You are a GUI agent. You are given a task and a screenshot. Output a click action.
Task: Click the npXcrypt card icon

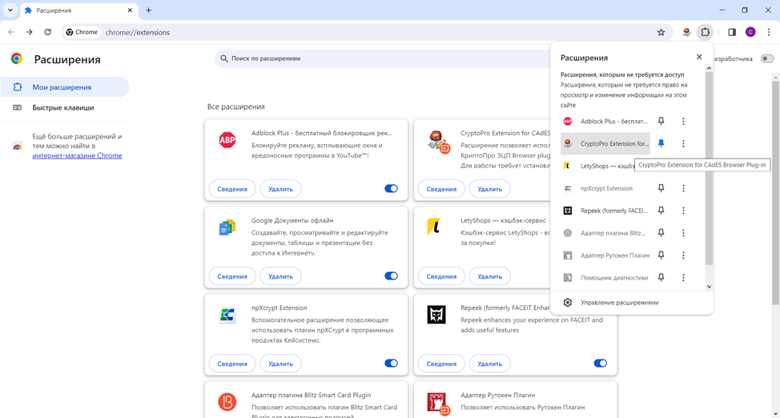(227, 315)
